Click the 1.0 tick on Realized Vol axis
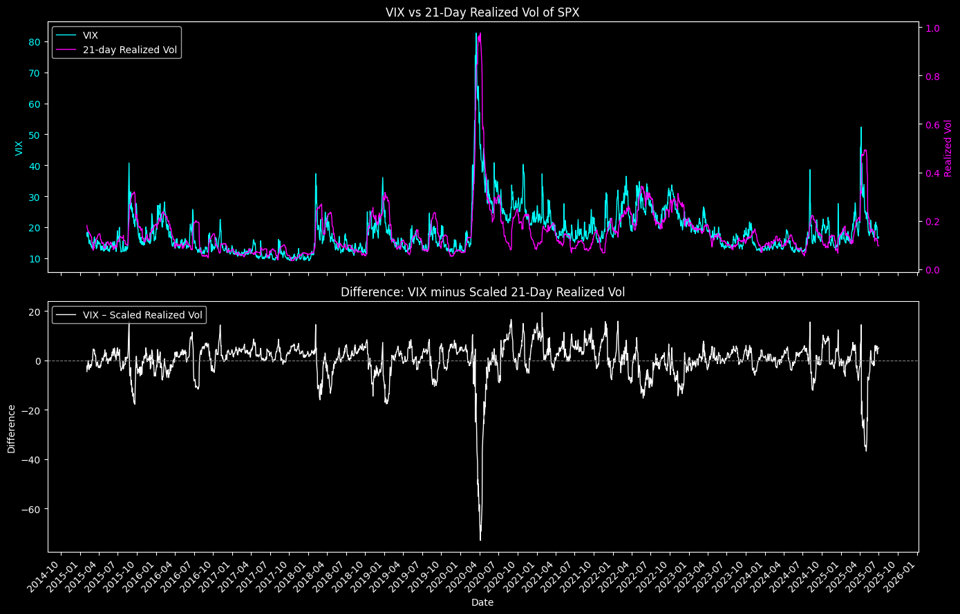Viewport: 960px width, 614px height. click(932, 28)
